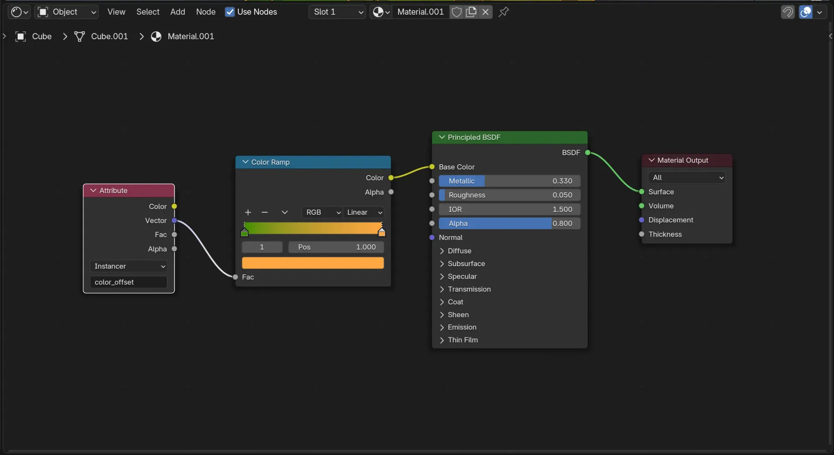
Task: Click the mesh data icon beside Cube.001
Action: [79, 36]
